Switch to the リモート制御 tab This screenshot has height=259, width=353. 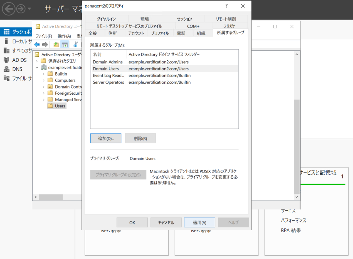[x=226, y=19]
